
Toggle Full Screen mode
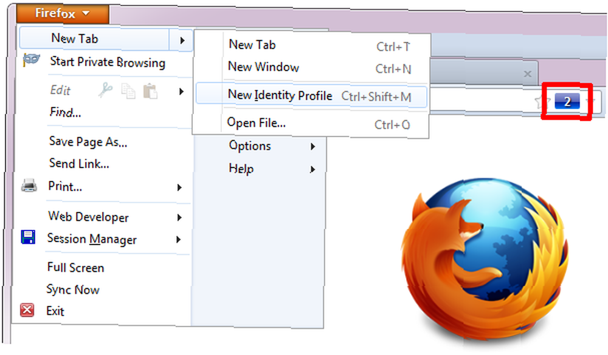(75, 268)
